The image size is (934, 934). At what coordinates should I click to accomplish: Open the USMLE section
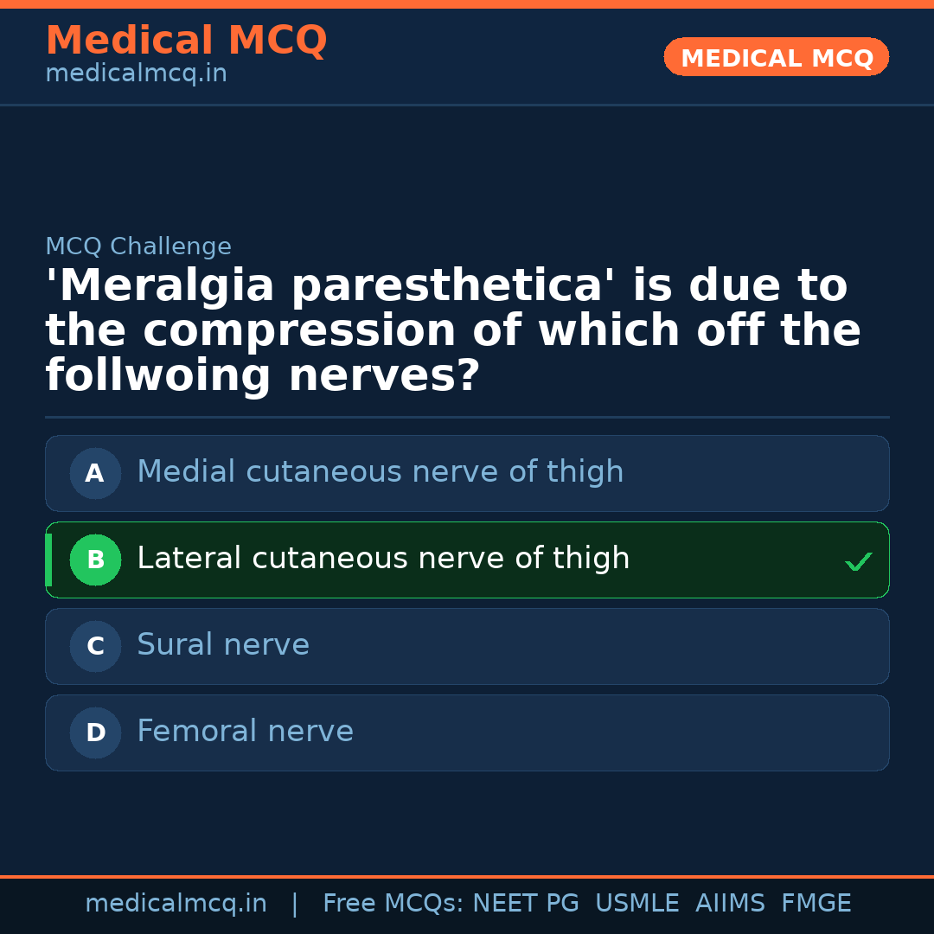point(637,903)
